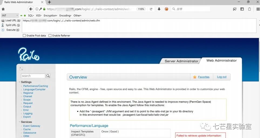Open the SQL dropdown menu

point(31,16)
